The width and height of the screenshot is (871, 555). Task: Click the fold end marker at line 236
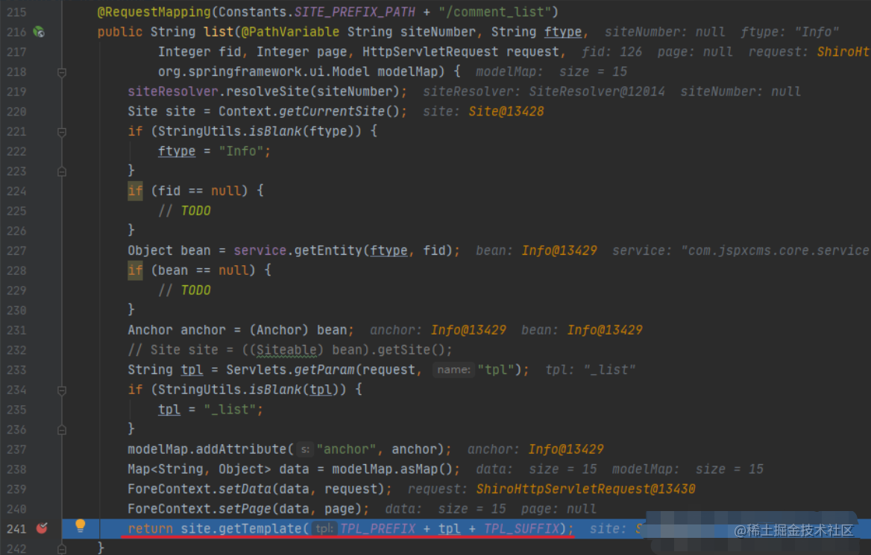pos(62,430)
